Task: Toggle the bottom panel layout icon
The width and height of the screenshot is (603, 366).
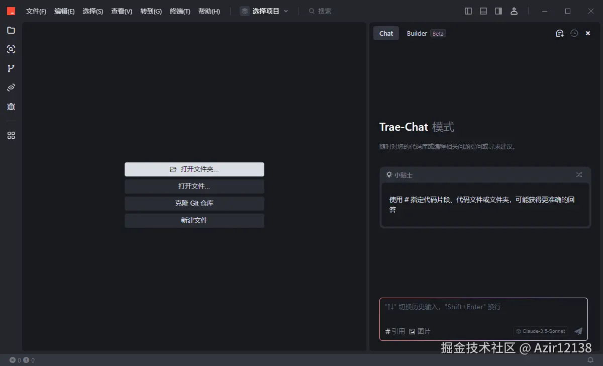Action: click(483, 11)
